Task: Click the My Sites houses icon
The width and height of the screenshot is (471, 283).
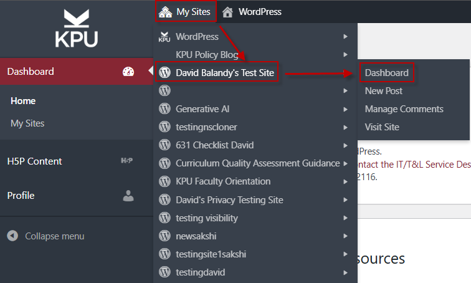Action: pyautogui.click(x=165, y=12)
